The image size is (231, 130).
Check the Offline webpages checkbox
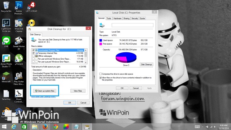point(34,56)
